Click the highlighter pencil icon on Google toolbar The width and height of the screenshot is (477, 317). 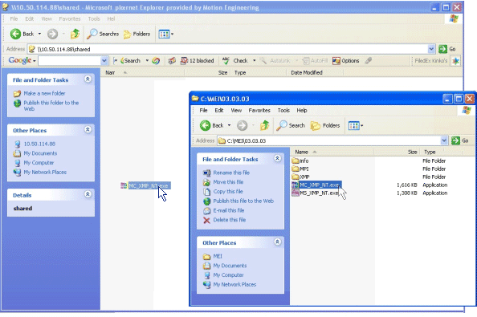(x=369, y=60)
